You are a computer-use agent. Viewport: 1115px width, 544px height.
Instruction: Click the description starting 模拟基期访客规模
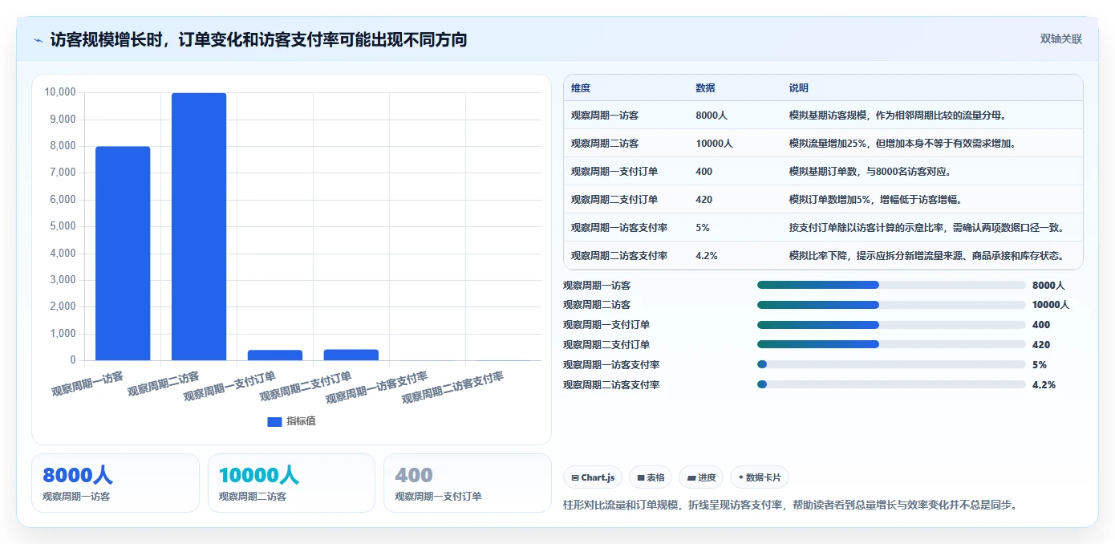click(x=898, y=116)
